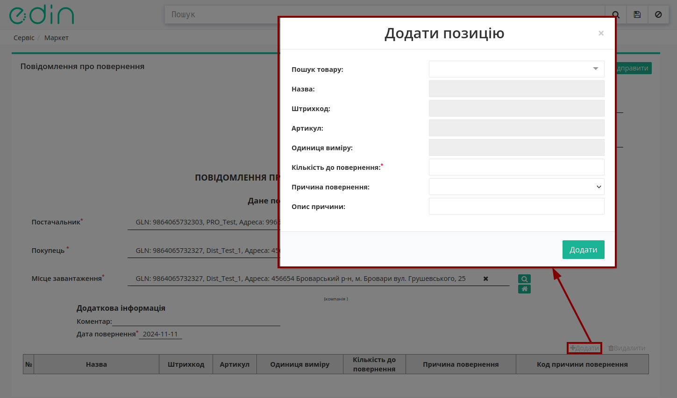
Task: Click the Код причини повернення column header
Action: click(582, 364)
